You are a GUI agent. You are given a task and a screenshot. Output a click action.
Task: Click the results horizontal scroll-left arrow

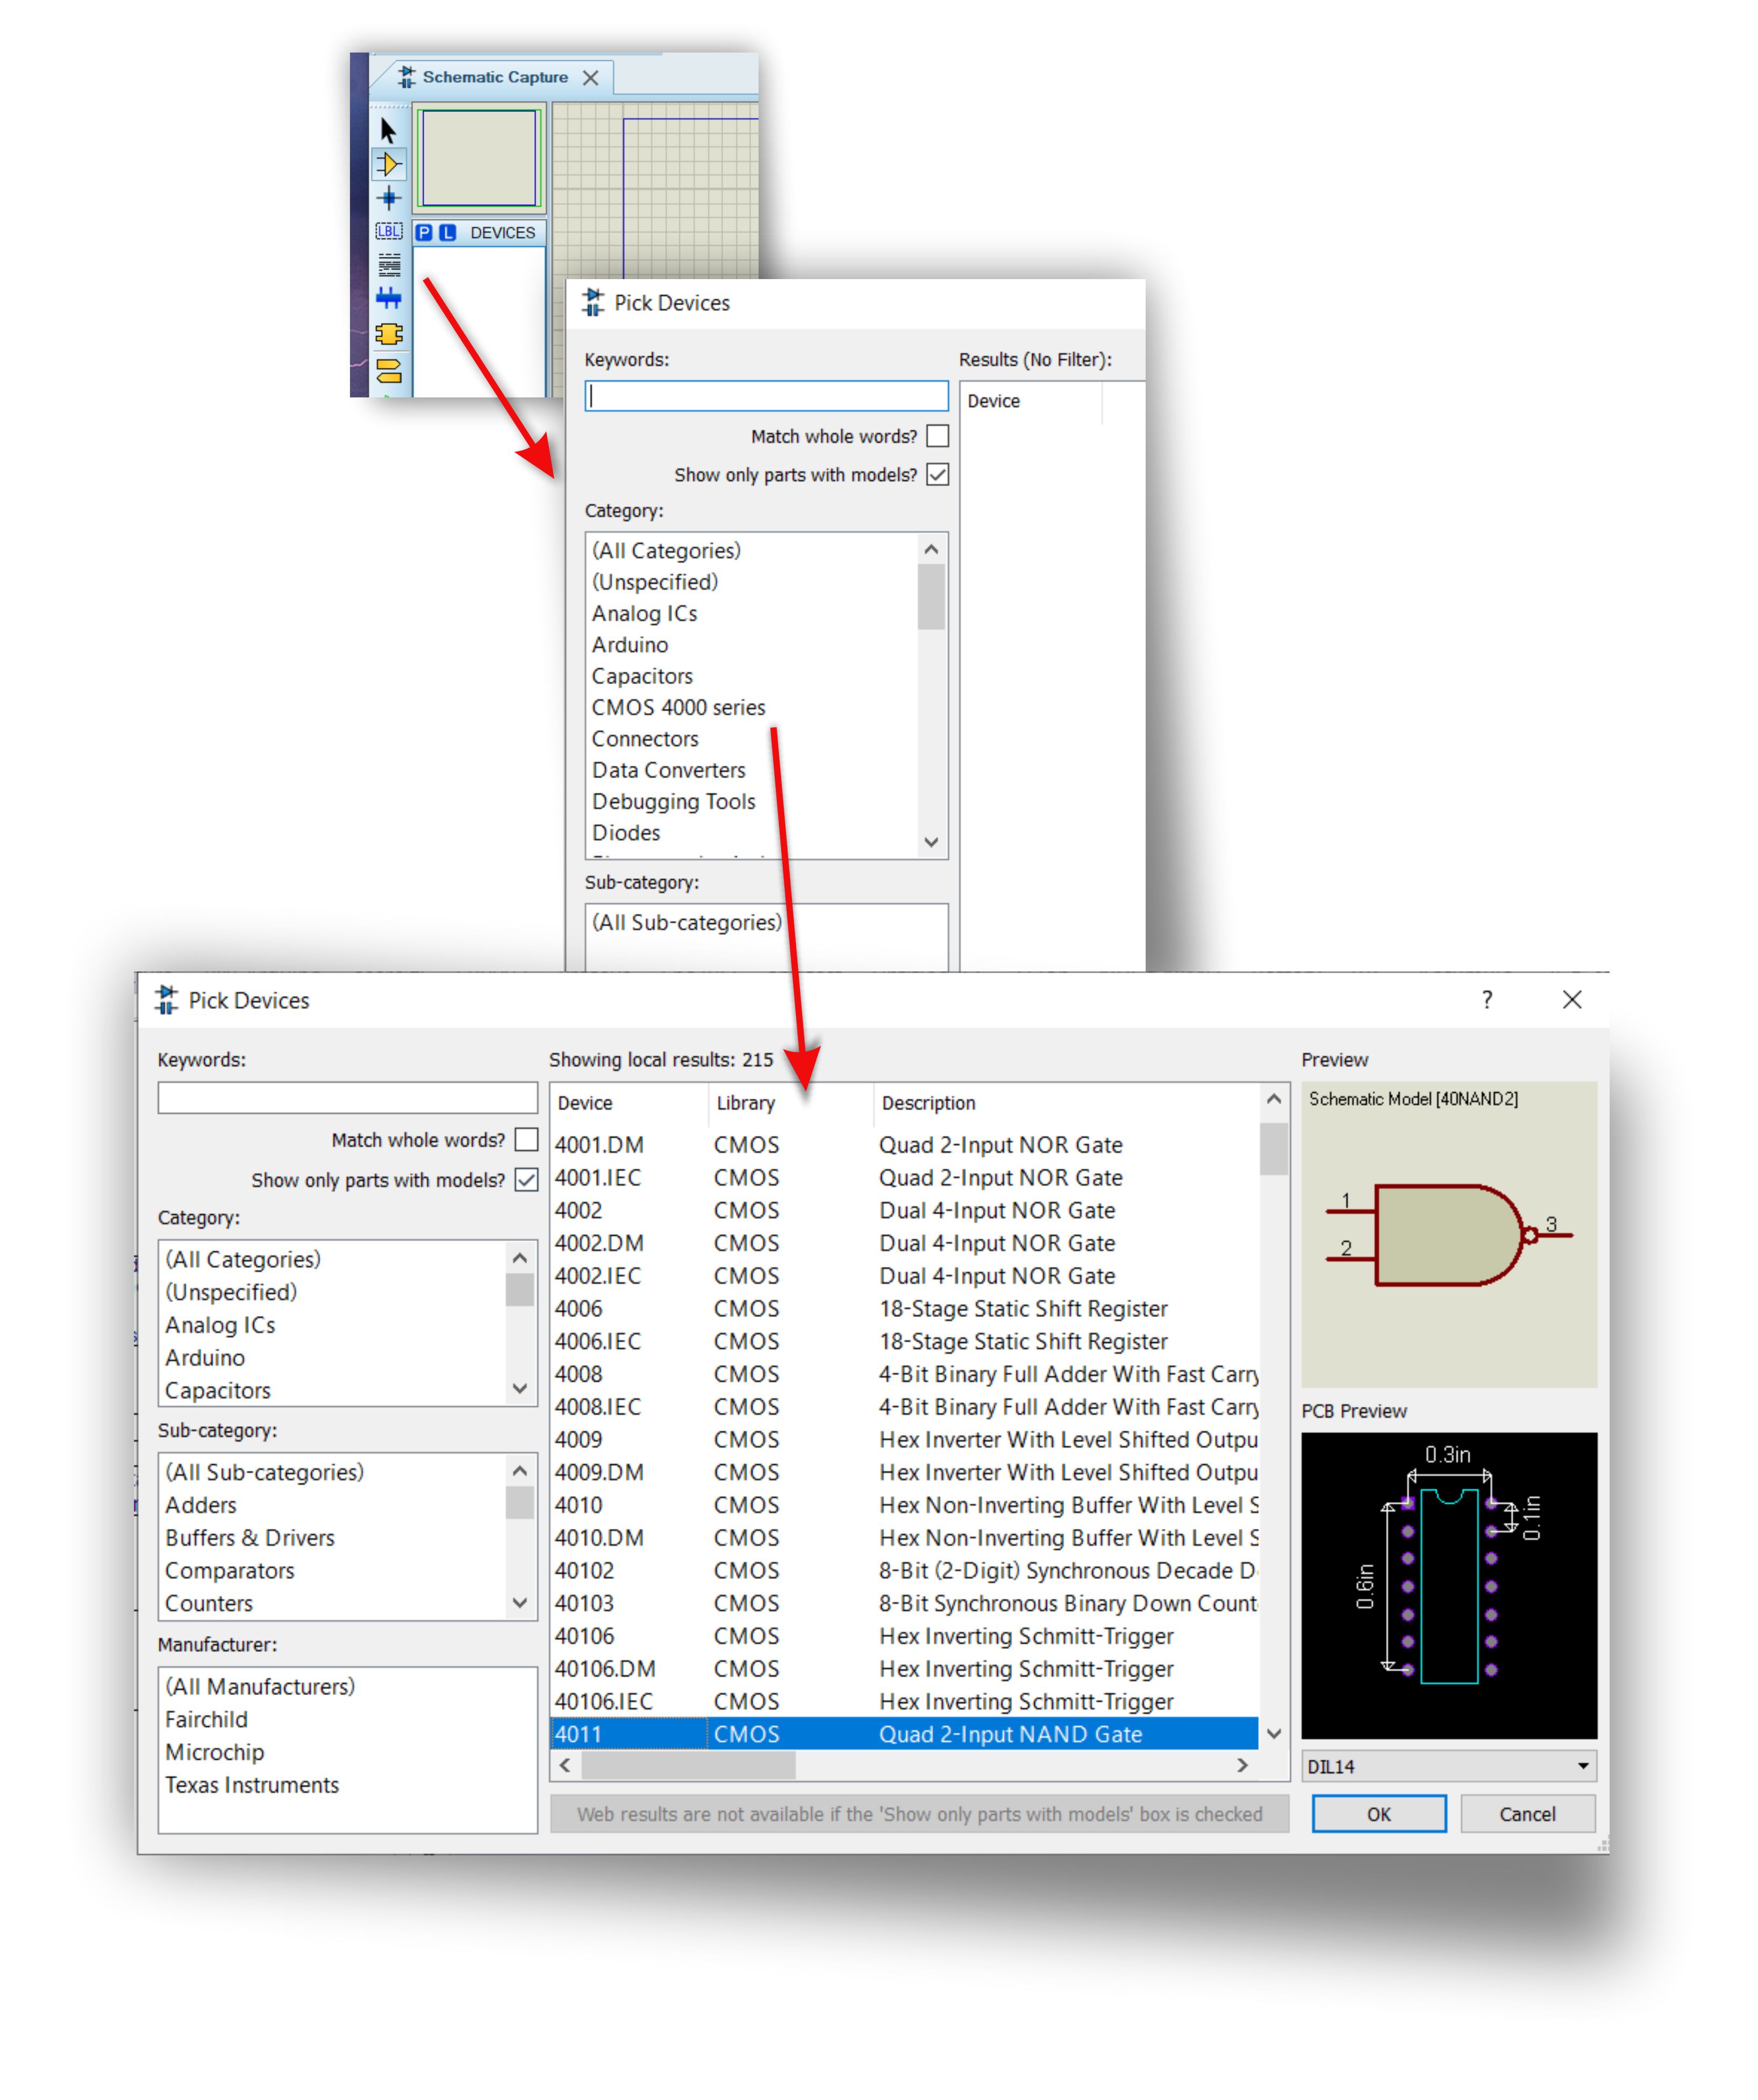pos(566,1765)
